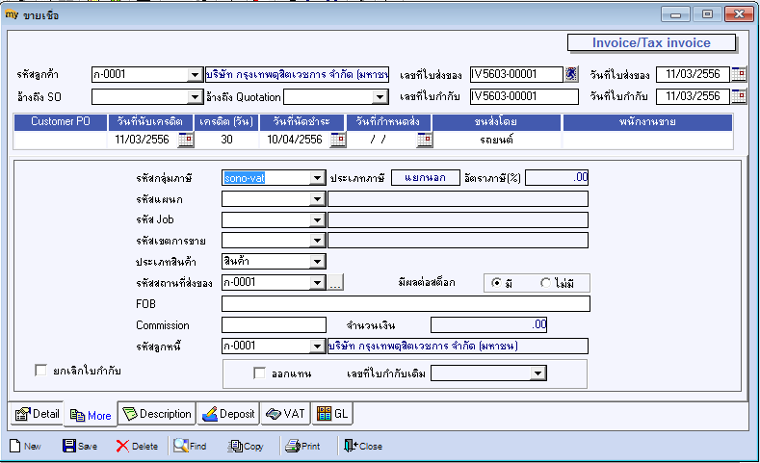Expand the customer code ก-0001 dropdown

click(194, 74)
